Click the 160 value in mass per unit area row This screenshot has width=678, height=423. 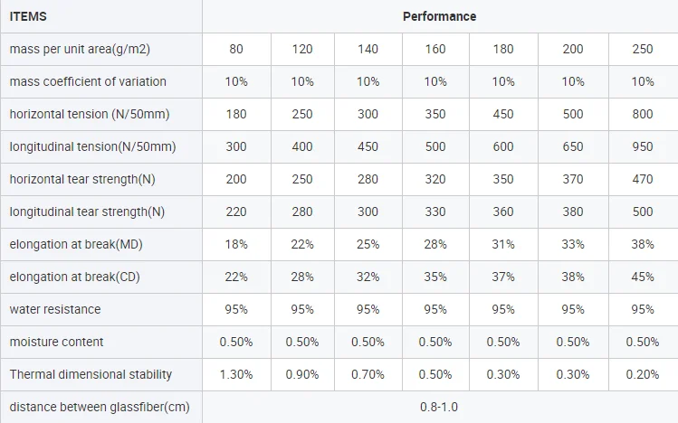tap(435, 49)
